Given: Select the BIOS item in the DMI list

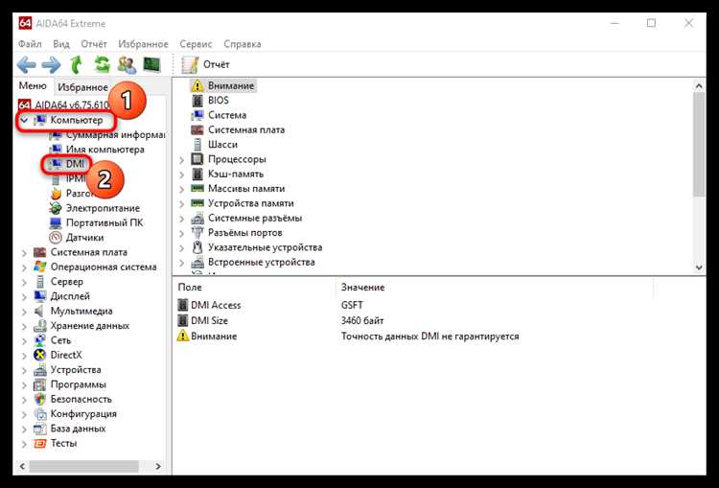Looking at the screenshot, I should (x=218, y=100).
